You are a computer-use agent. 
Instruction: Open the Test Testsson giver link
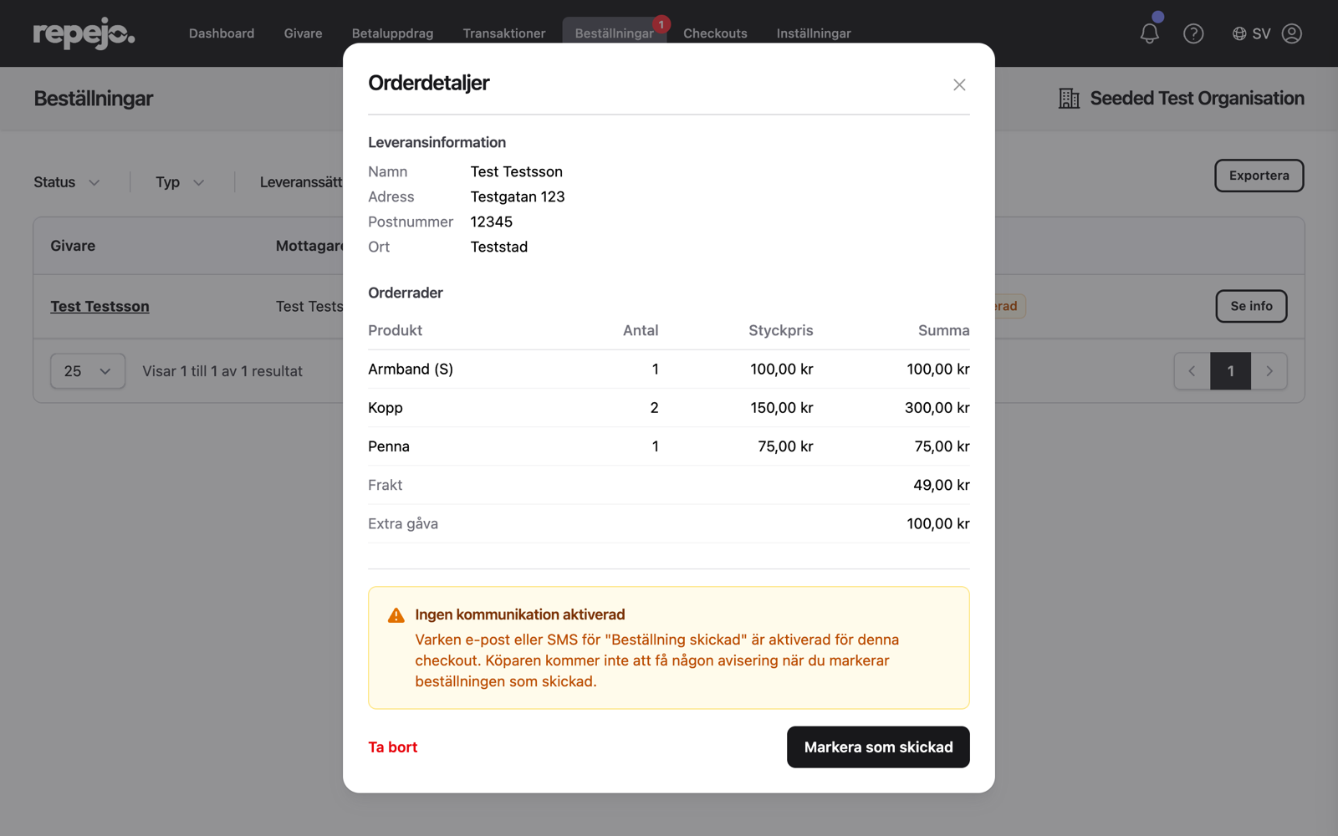point(100,306)
